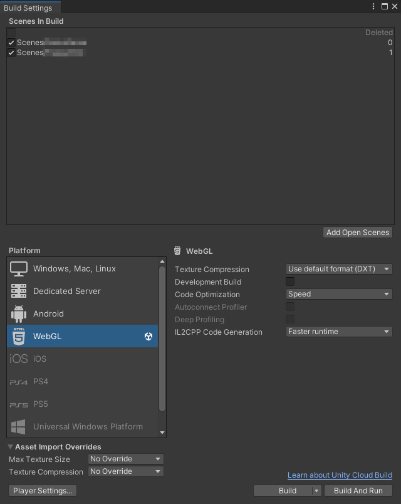The height and width of the screenshot is (504, 401).
Task: Click the WebGL header icon in settings
Action: point(177,251)
